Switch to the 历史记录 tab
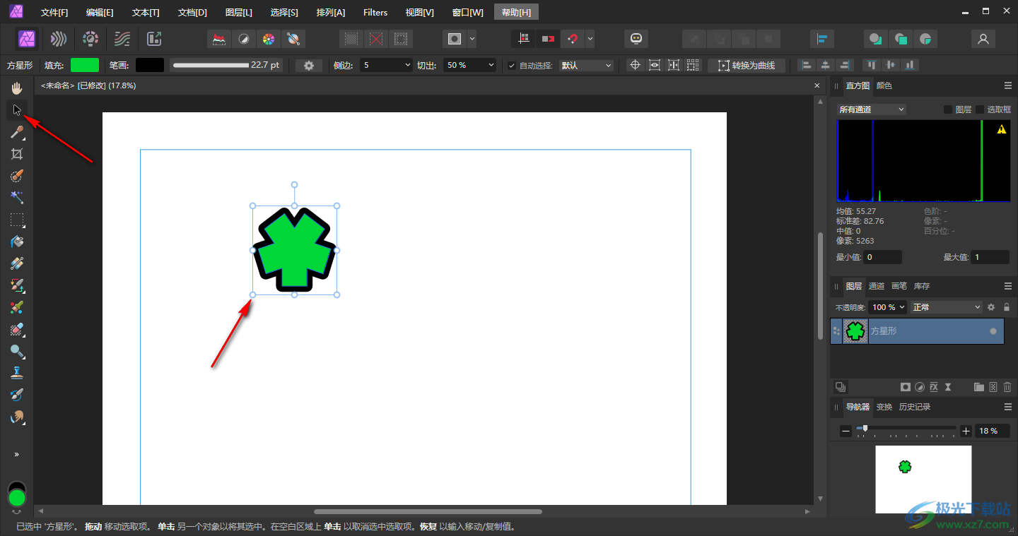This screenshot has width=1018, height=536. coord(914,407)
